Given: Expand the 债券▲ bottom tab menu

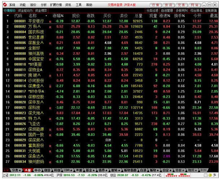Looking at the screenshot, I should (x=103, y=170).
